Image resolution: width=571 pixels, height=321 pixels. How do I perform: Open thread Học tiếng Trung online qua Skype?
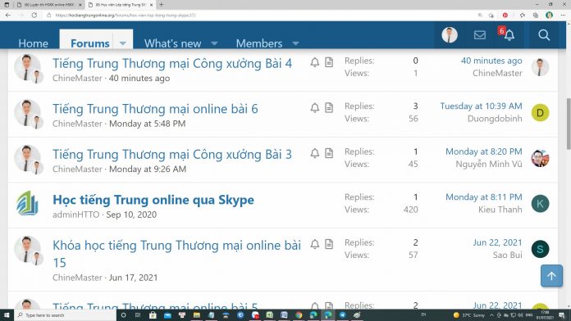(153, 200)
